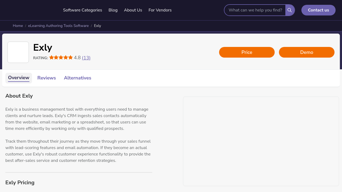This screenshot has height=192, width=342.
Task: Click the Exly Pricing heading
Action: pyautogui.click(x=20, y=183)
